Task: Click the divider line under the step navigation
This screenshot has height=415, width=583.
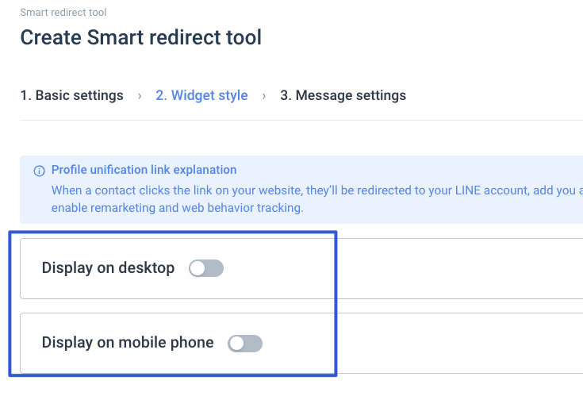Action: pos(301,120)
